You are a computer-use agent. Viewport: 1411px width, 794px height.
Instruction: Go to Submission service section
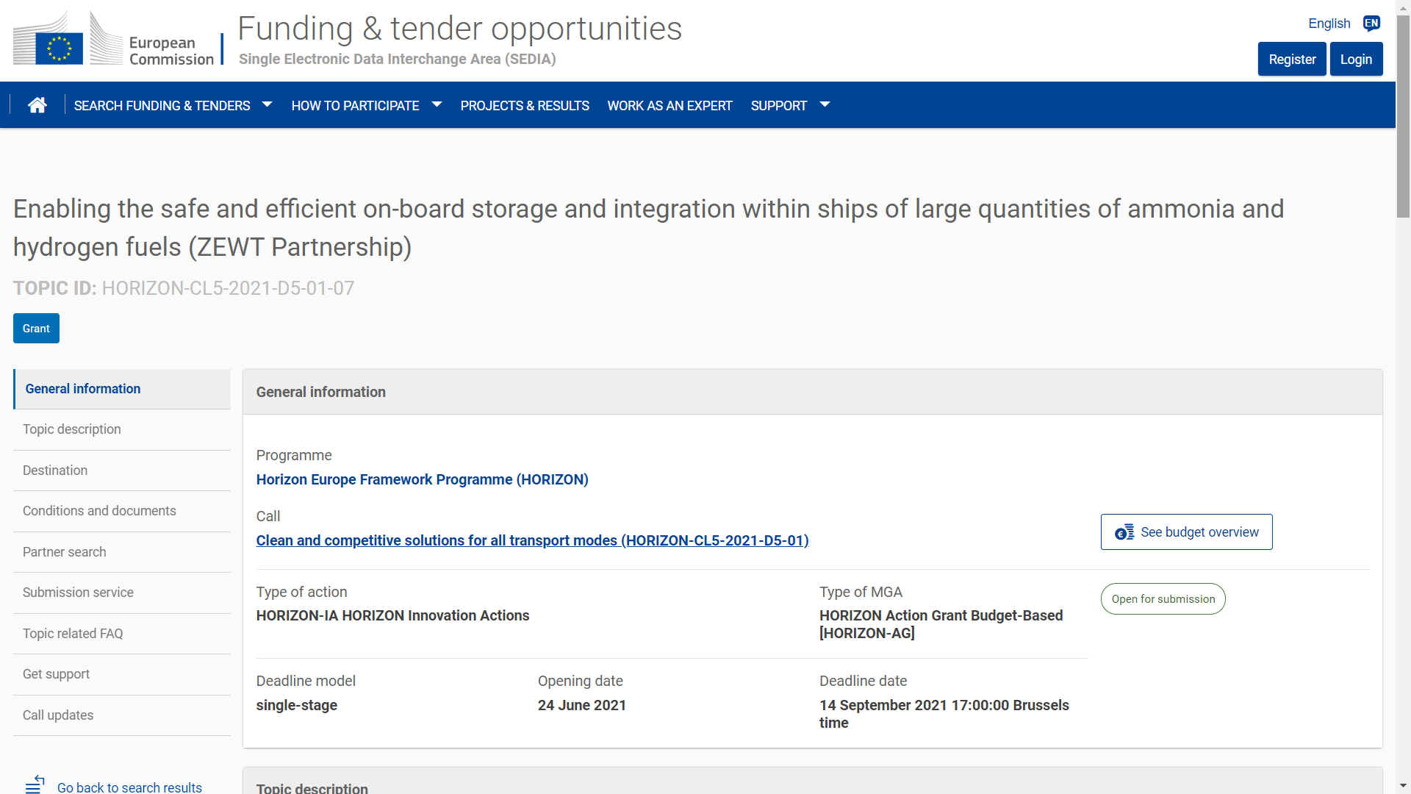click(x=122, y=593)
